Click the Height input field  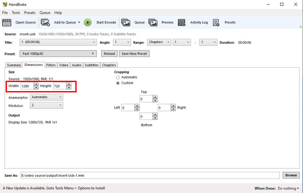[x=60, y=86]
